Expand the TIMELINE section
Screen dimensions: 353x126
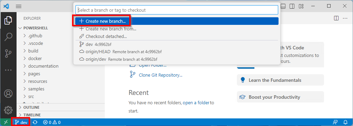[61, 115]
